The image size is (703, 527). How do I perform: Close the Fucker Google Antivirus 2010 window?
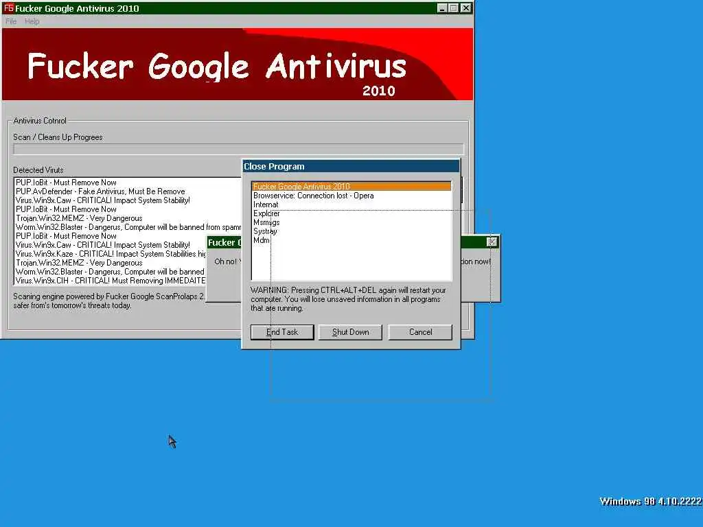466,8
